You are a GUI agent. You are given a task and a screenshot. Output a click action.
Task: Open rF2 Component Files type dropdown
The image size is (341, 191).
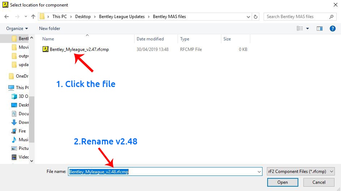300,172
